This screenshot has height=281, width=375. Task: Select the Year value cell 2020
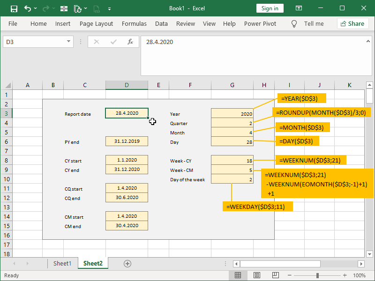pyautogui.click(x=232, y=113)
